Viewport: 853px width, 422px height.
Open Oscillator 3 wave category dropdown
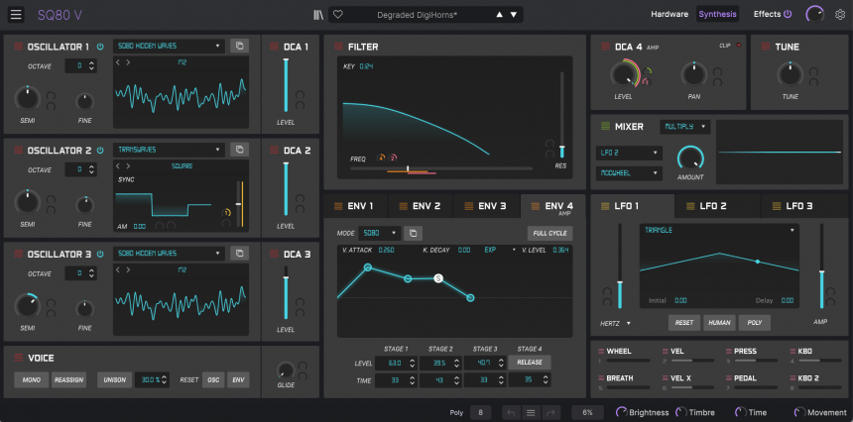[169, 253]
